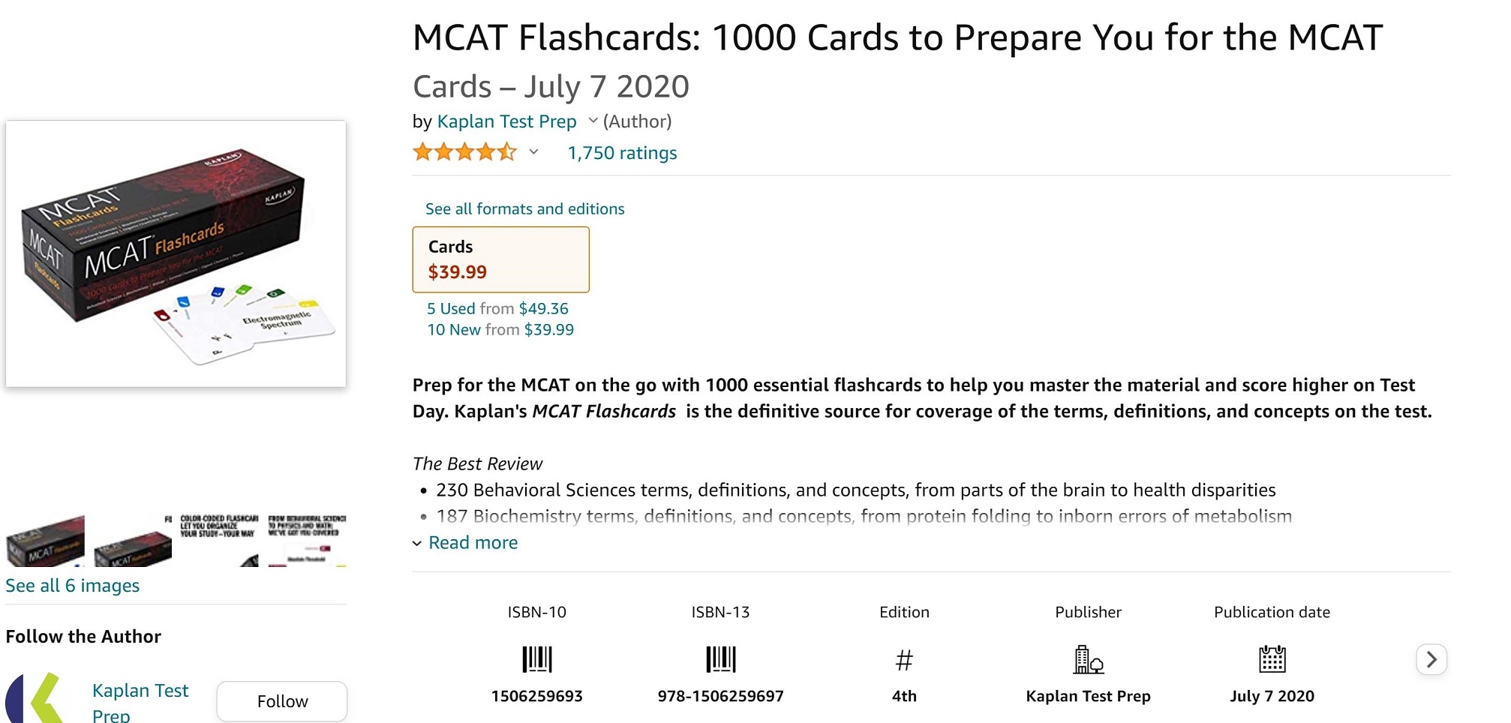Screen dimensions: 1511x723
Task: Open the star ratings breakdown dropdown
Action: click(x=533, y=152)
